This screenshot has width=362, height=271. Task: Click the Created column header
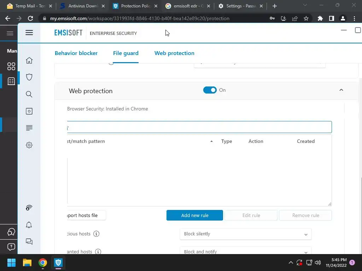click(x=306, y=141)
